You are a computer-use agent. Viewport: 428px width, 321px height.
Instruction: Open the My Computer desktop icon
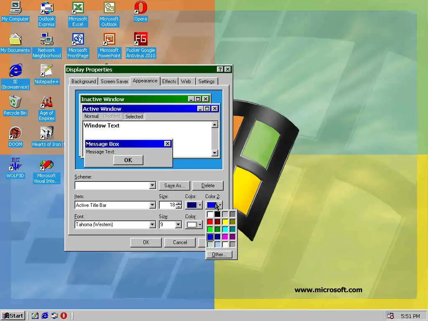15,11
